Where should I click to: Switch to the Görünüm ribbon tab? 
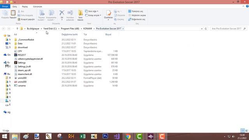pos(37,7)
